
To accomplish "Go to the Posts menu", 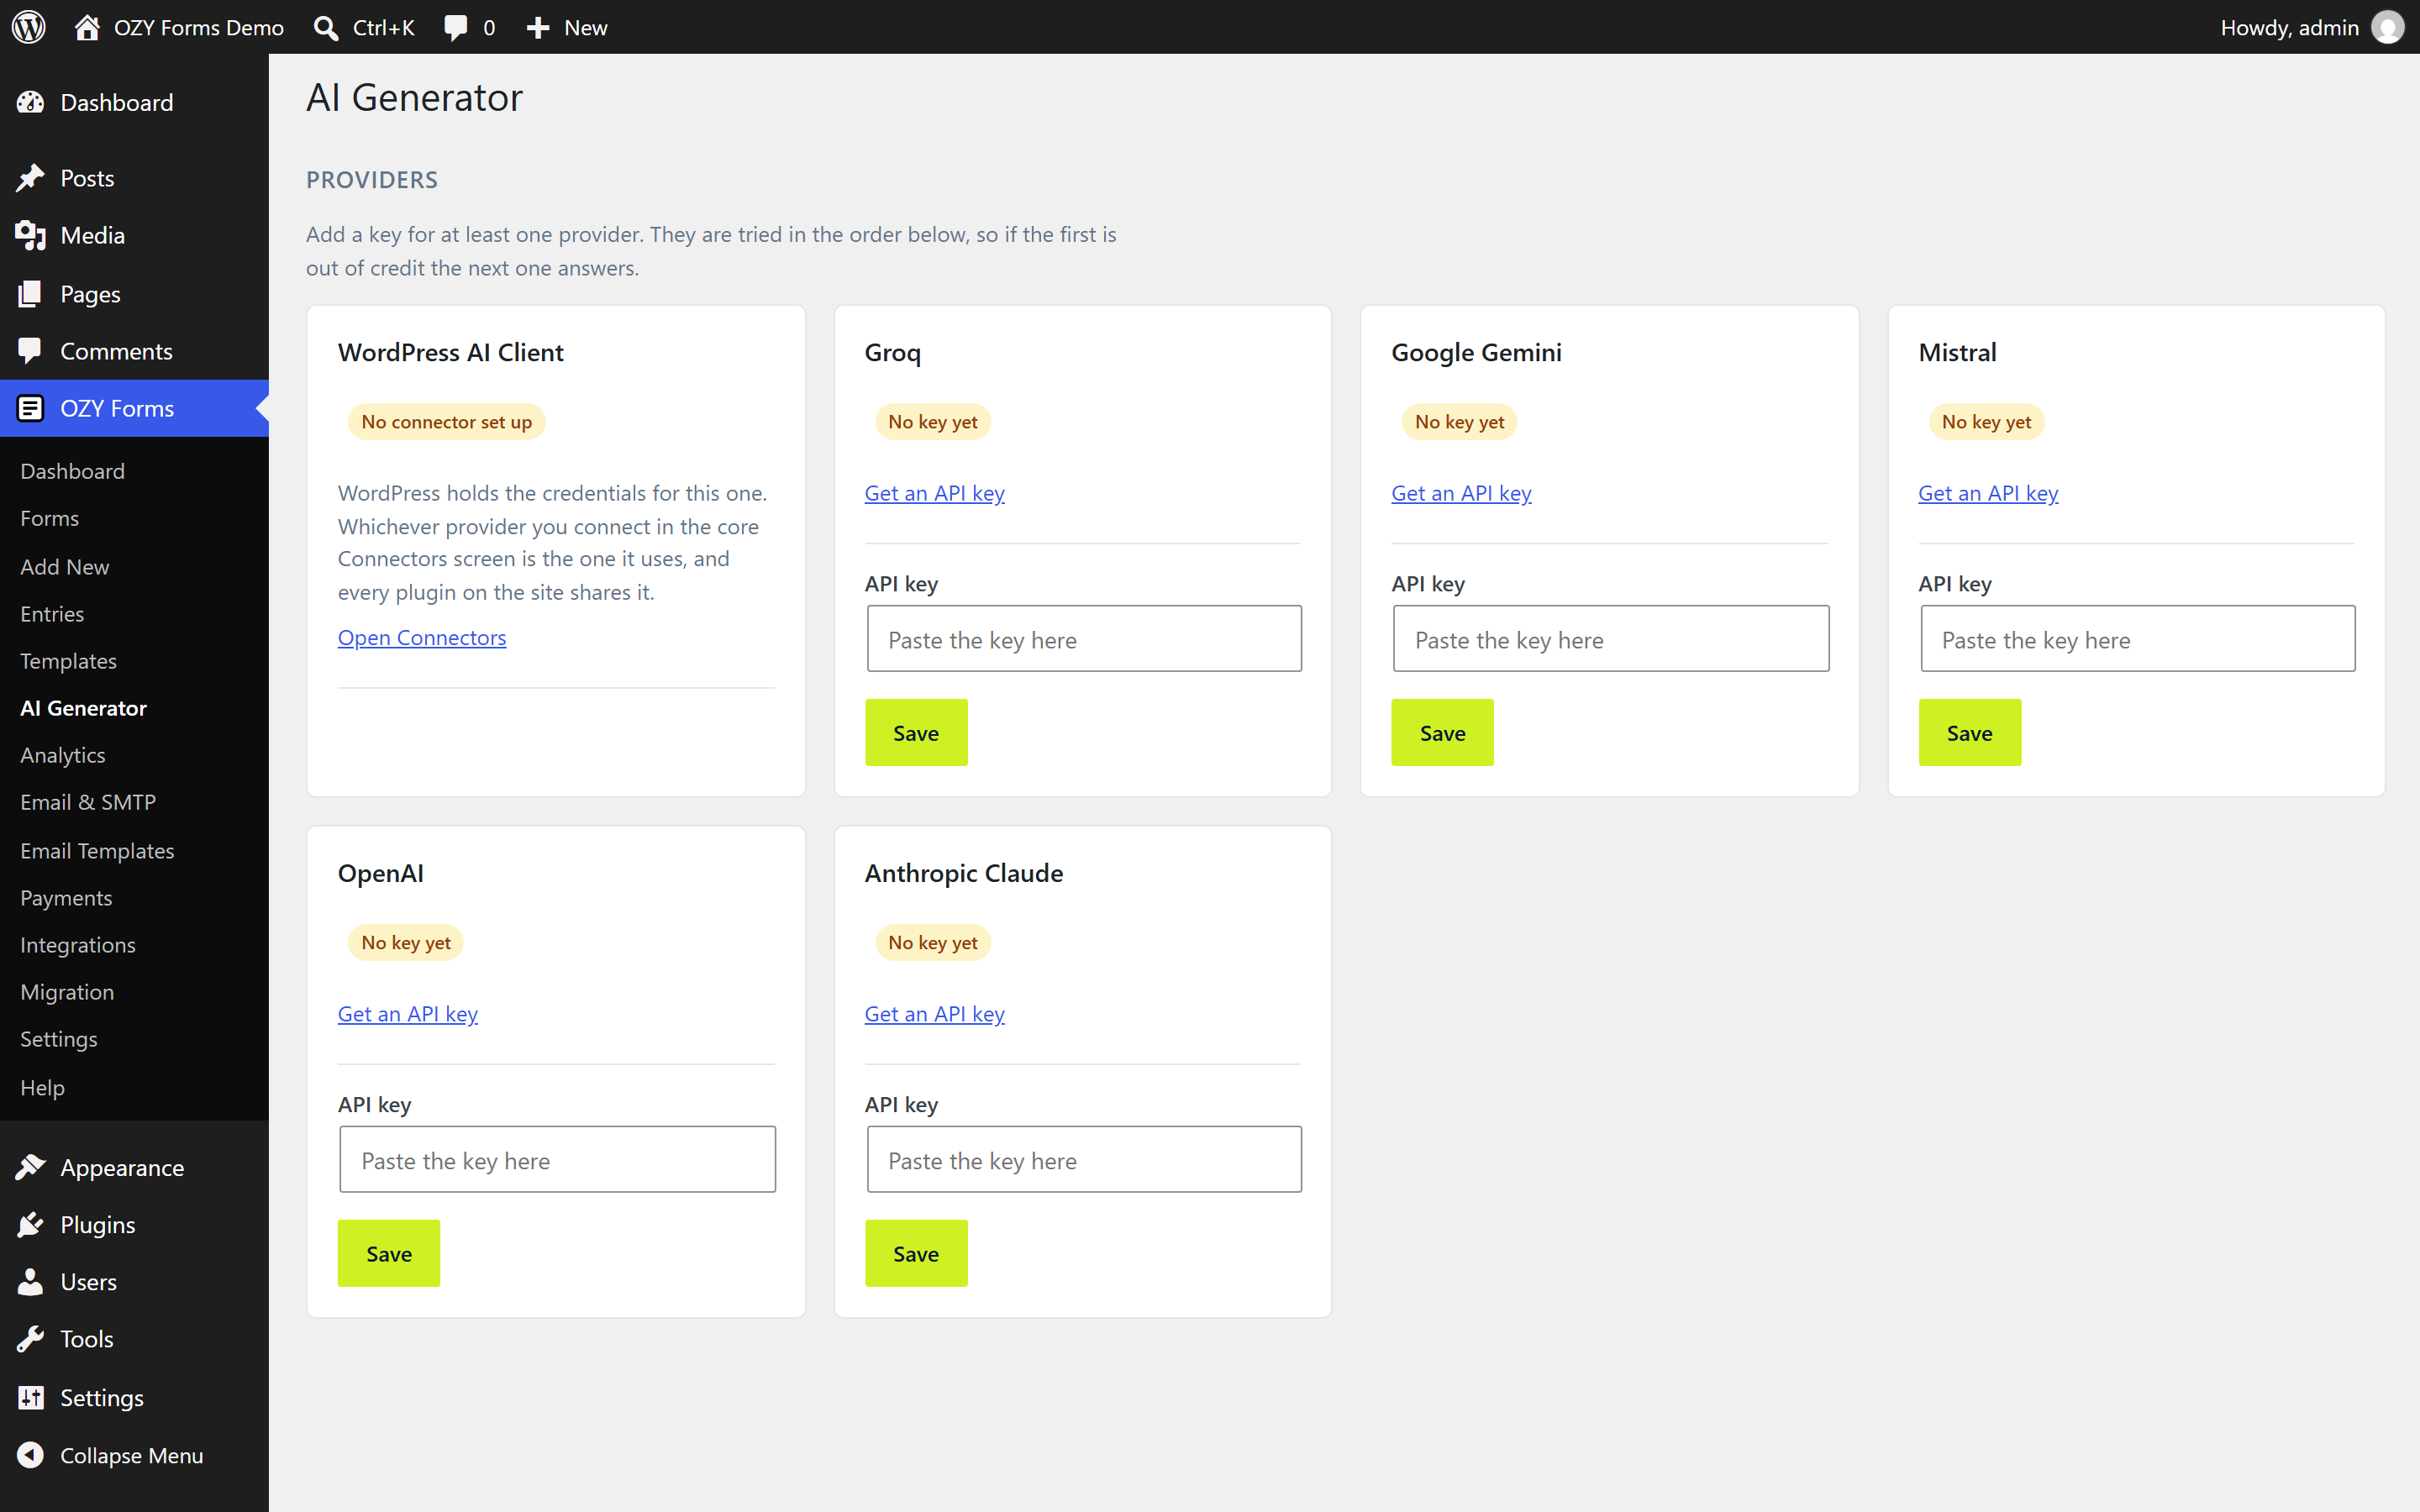I will point(134,178).
